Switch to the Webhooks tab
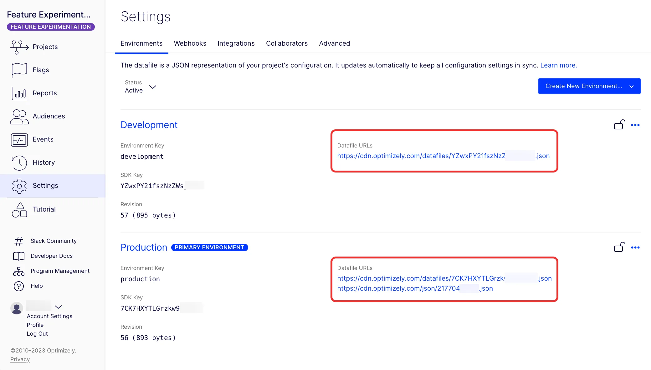 point(190,43)
